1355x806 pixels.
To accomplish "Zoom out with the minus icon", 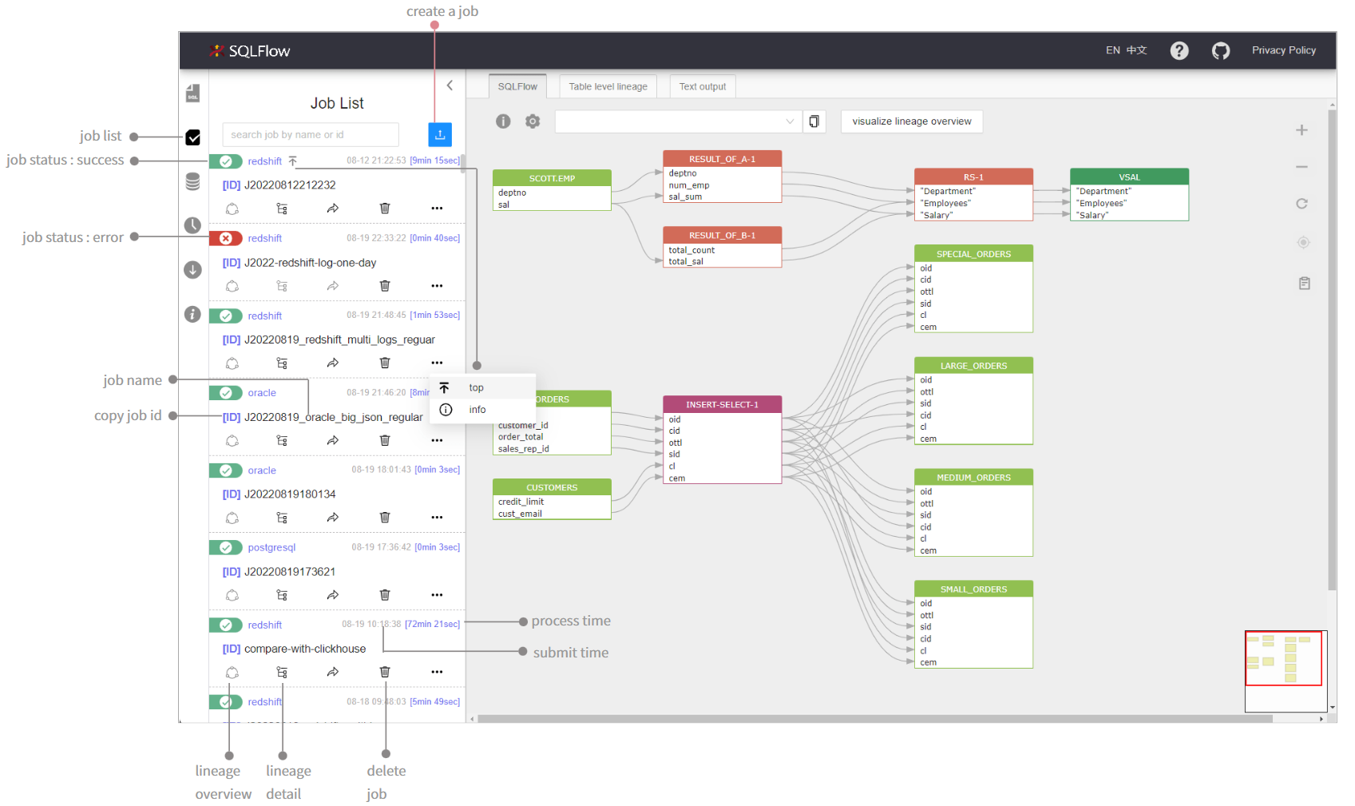I will [1302, 167].
